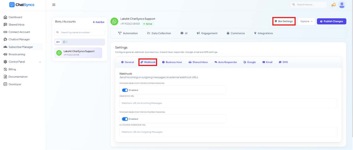Focus the Search menus field
Image resolution: width=353 pixels, height=150 pixels.
tap(308, 5)
